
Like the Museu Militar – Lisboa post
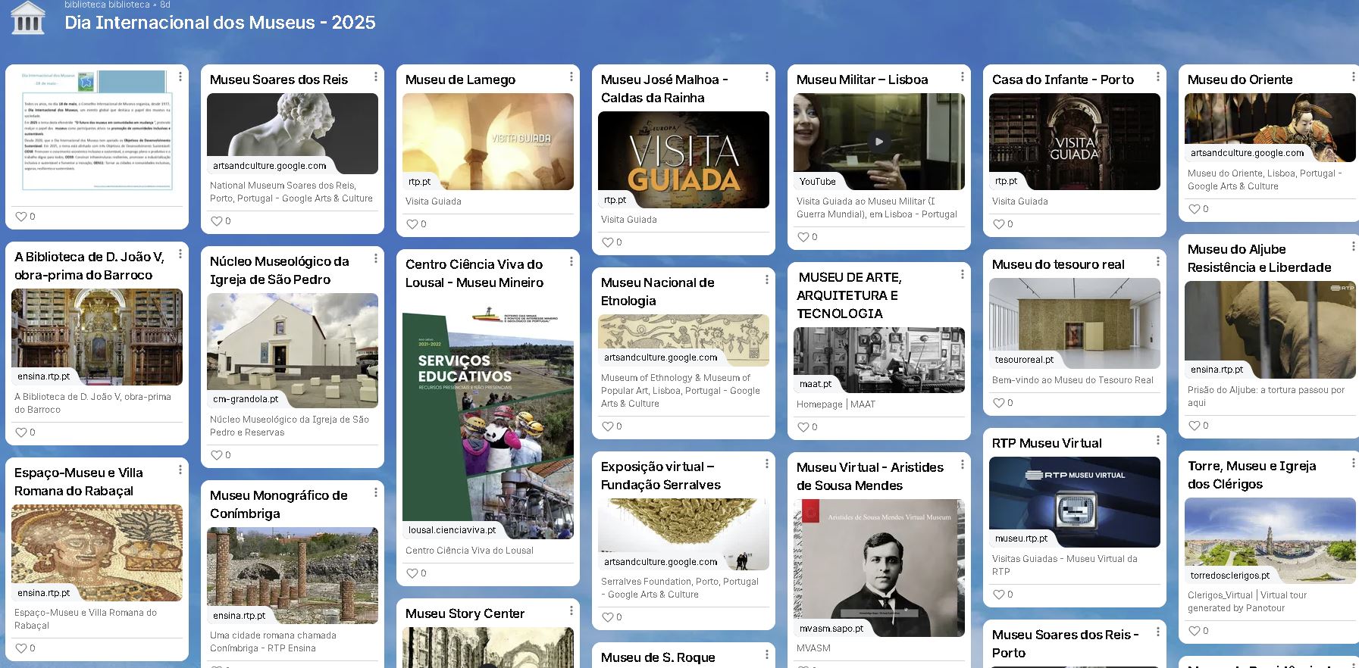coord(803,237)
